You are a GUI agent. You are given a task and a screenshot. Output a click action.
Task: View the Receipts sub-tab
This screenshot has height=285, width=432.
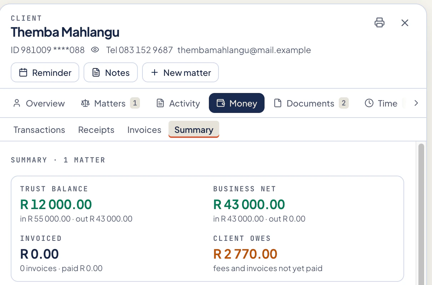point(96,130)
